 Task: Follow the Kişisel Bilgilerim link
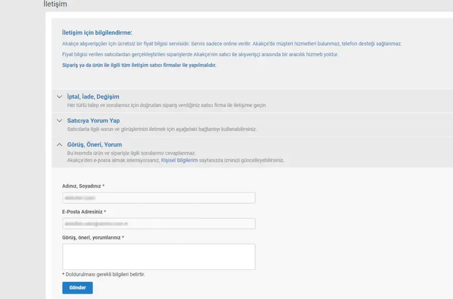tap(179, 160)
